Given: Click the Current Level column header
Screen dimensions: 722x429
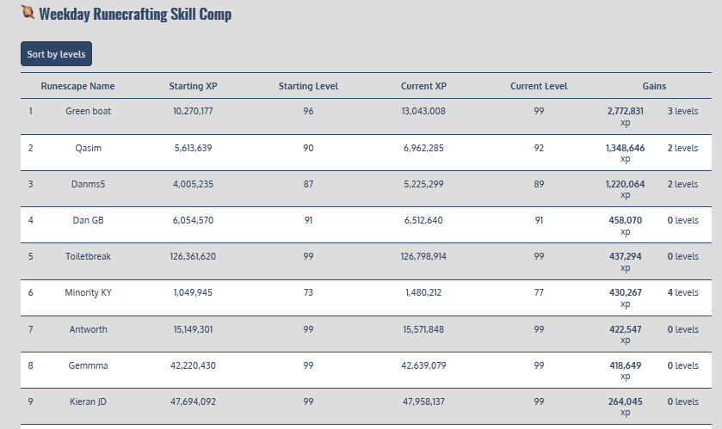Looking at the screenshot, I should coord(539,86).
